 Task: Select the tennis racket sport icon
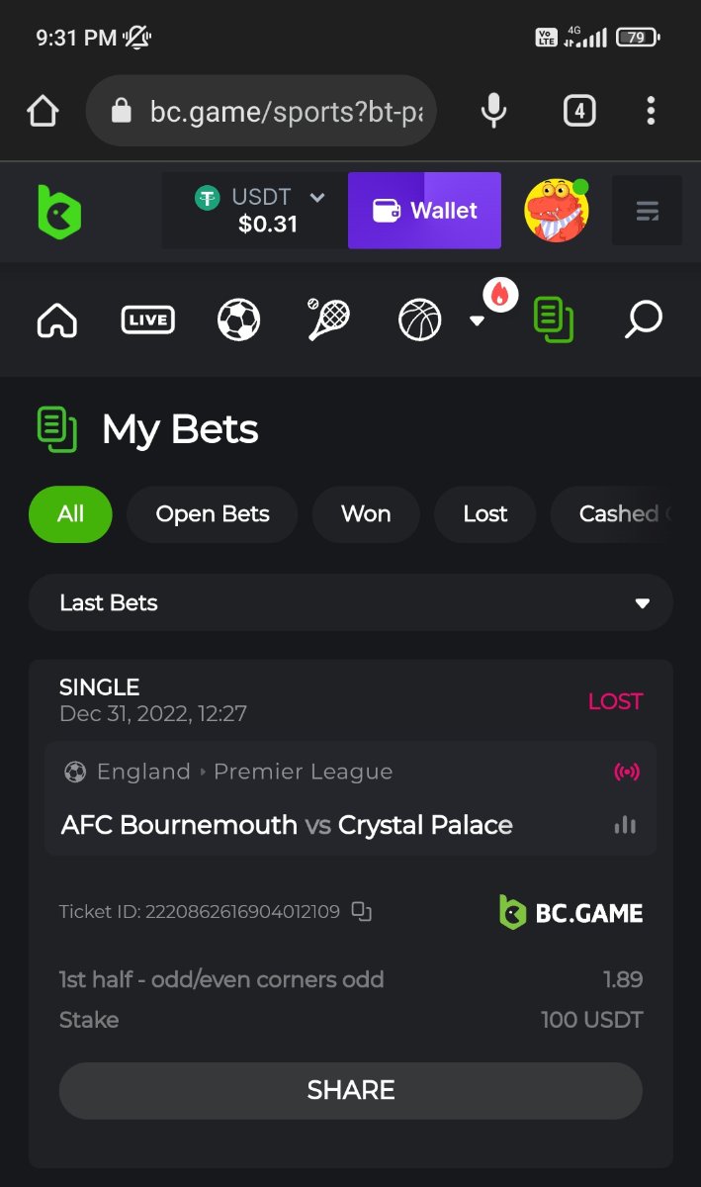coord(328,320)
